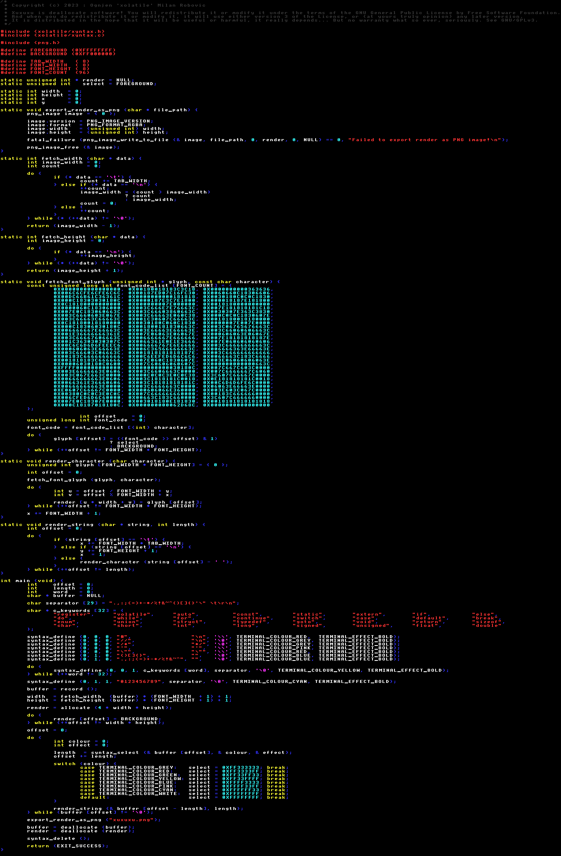The image size is (561, 856).
Task: Click the fatal_failure call line
Action: [268, 140]
